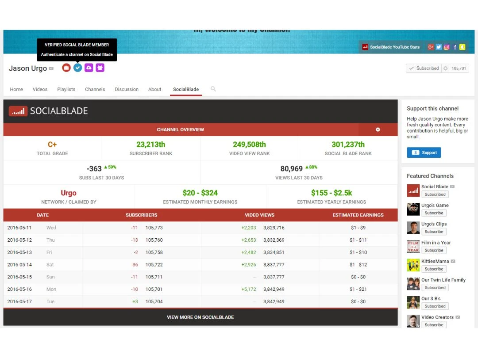Screen dimensions: 478x358
Task: Unsubscribe from KittiesMama channel
Action: (435, 269)
